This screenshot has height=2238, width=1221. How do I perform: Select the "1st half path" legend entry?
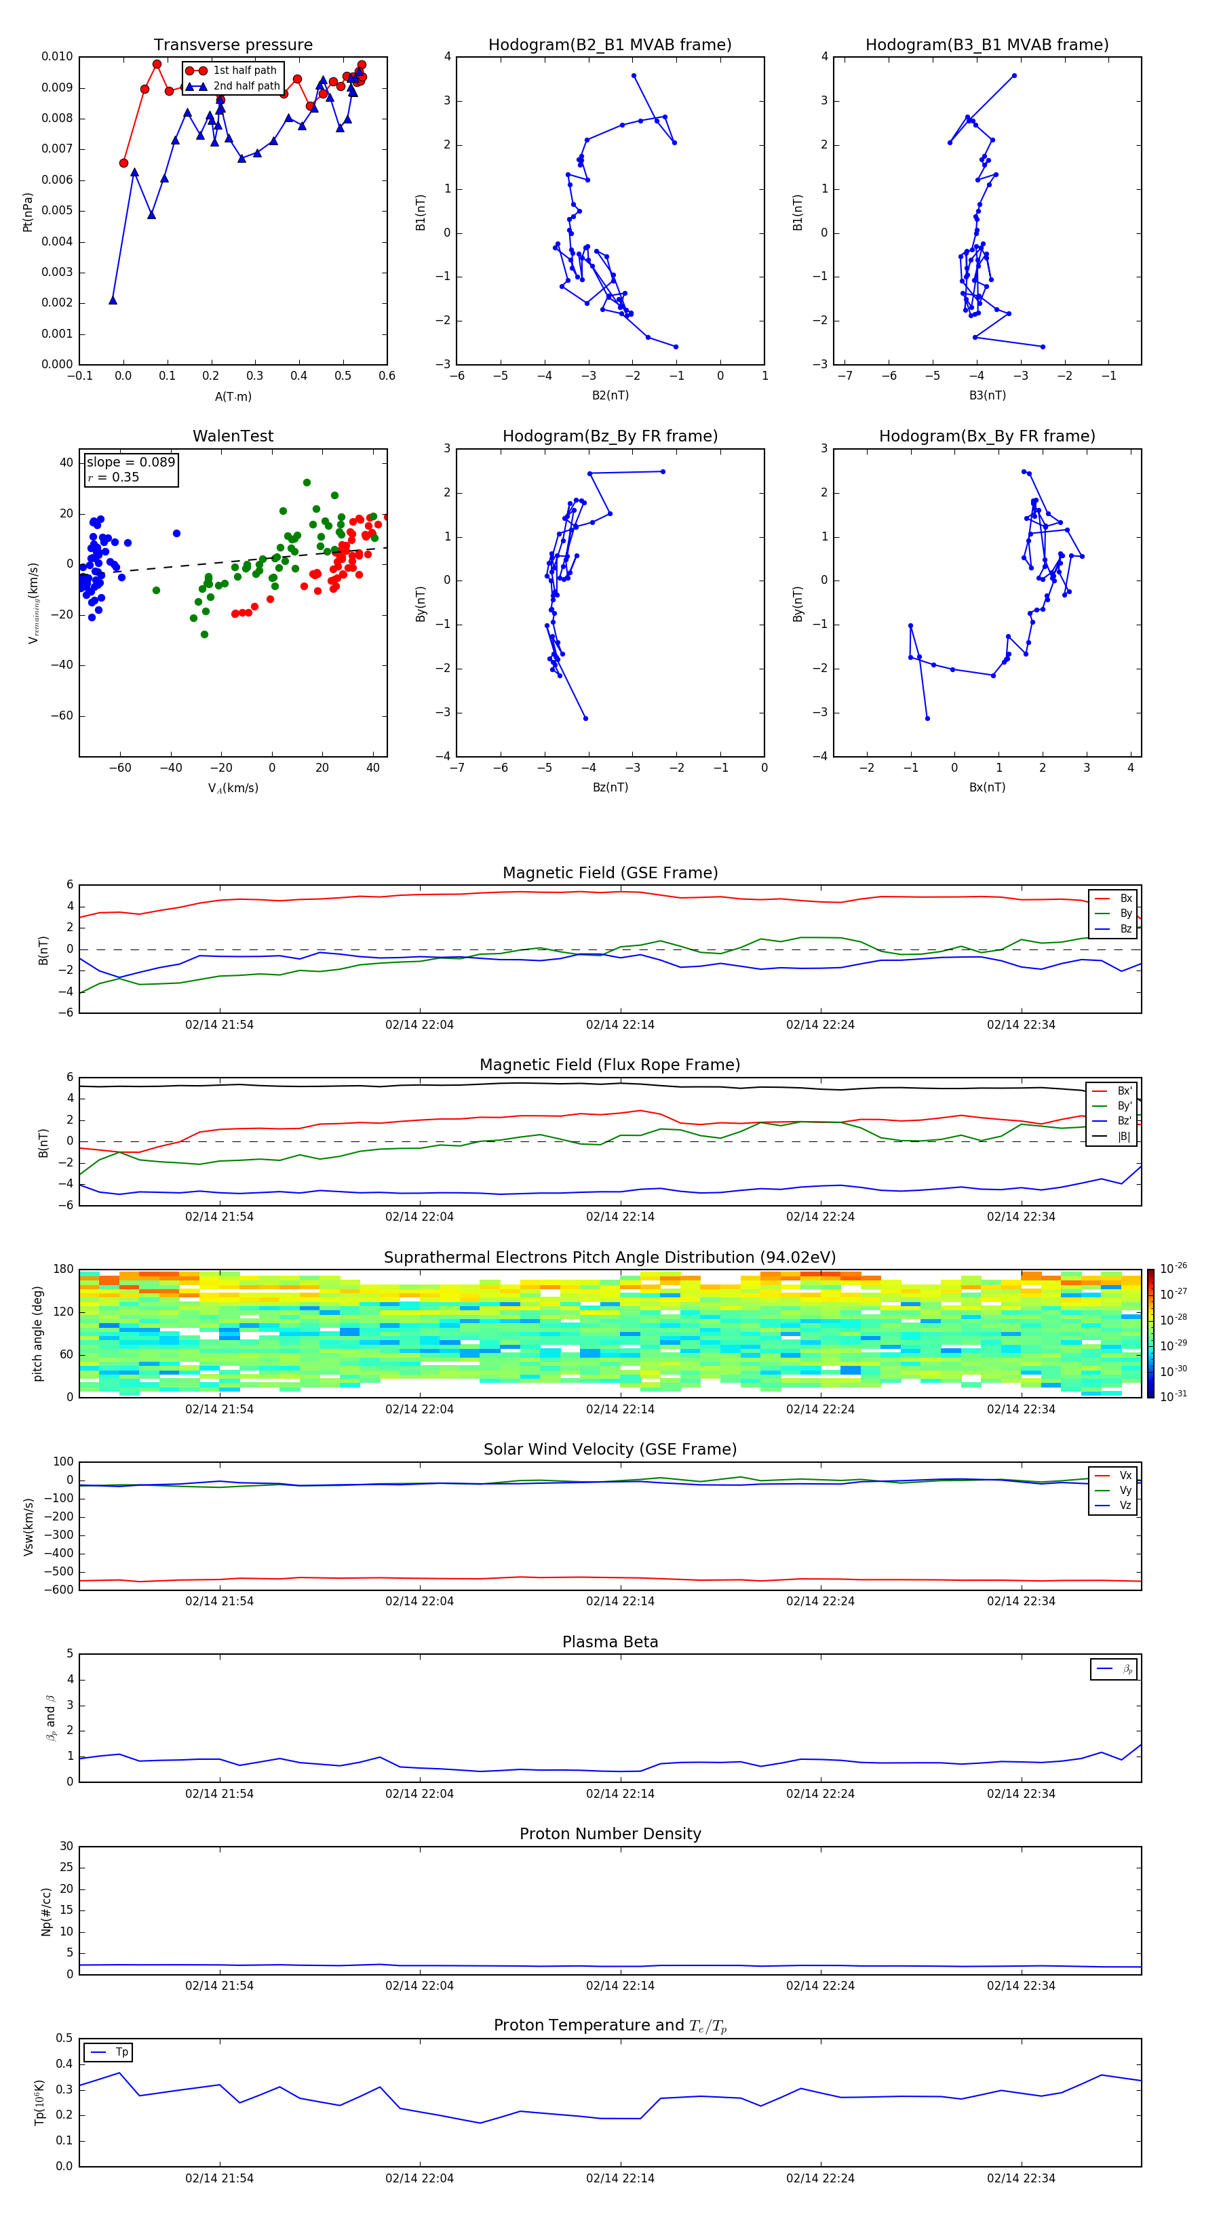232,71
